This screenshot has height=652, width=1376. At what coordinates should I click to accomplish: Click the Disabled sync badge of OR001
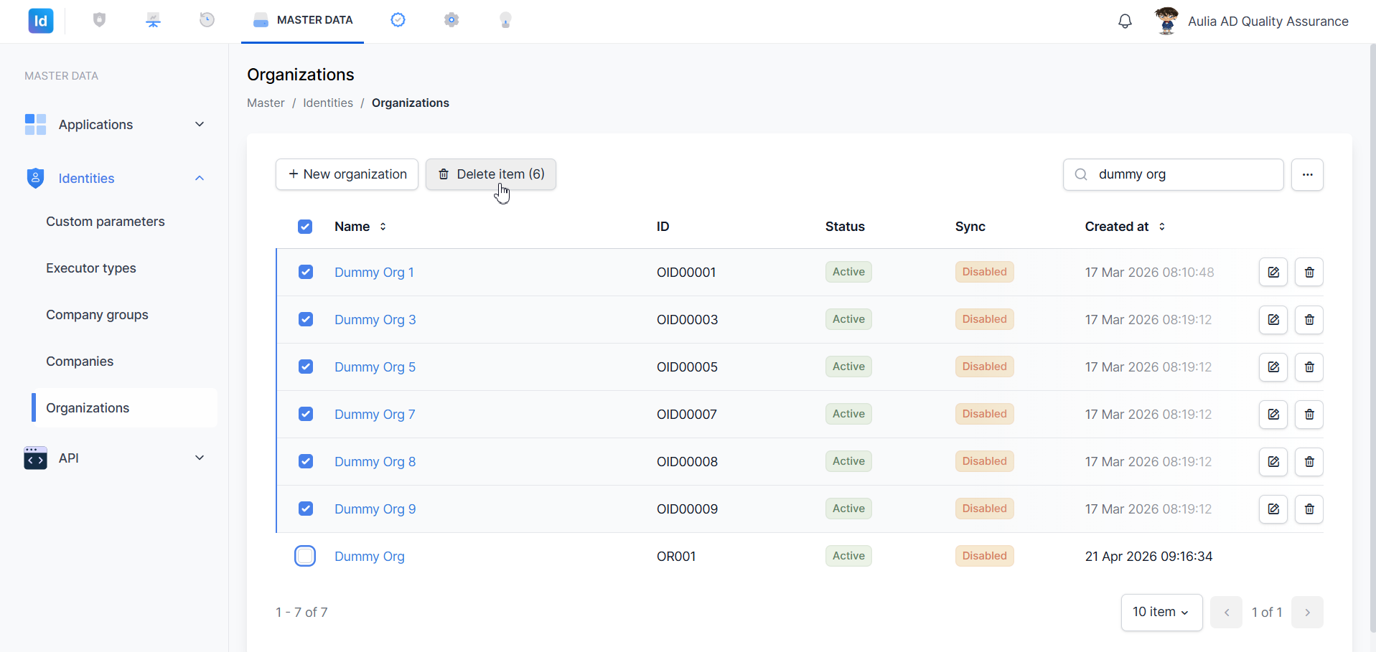pyautogui.click(x=984, y=556)
